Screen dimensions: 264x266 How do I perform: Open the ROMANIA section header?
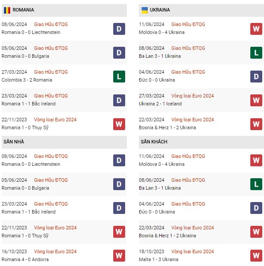coord(64,10)
